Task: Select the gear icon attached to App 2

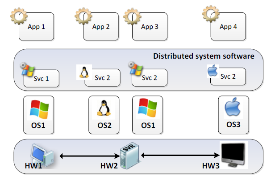Action: 83,16
